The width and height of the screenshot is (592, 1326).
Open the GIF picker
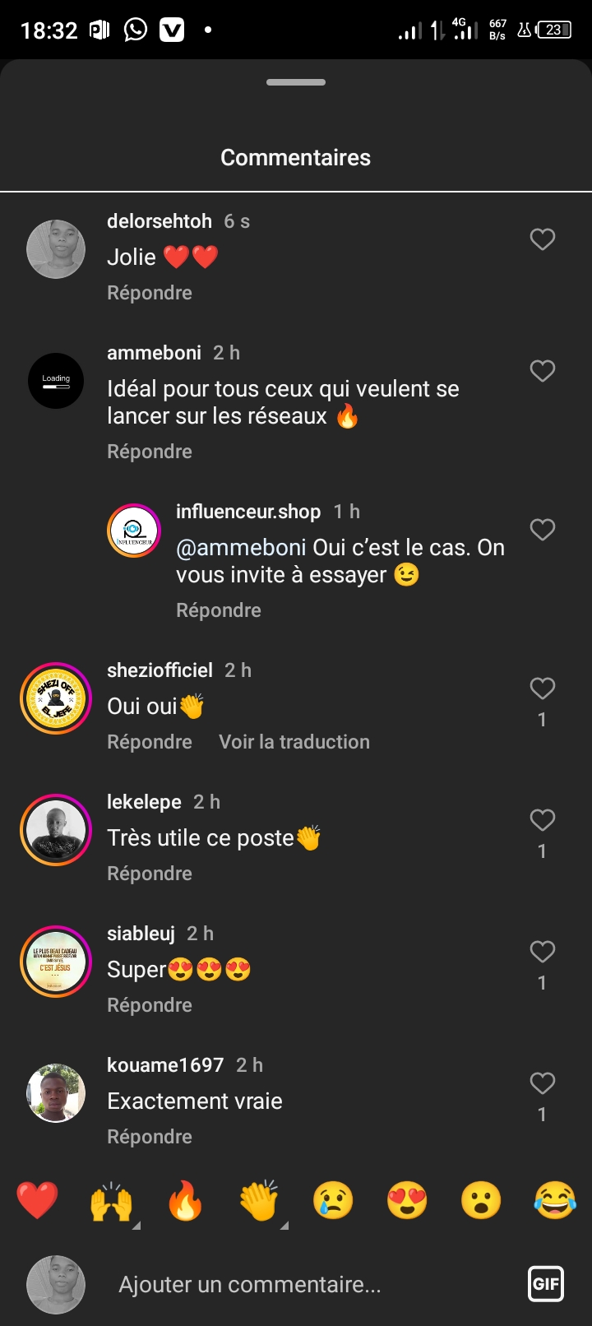pyautogui.click(x=546, y=1283)
